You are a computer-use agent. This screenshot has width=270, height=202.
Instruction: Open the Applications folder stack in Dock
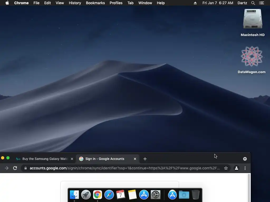tap(172, 195)
